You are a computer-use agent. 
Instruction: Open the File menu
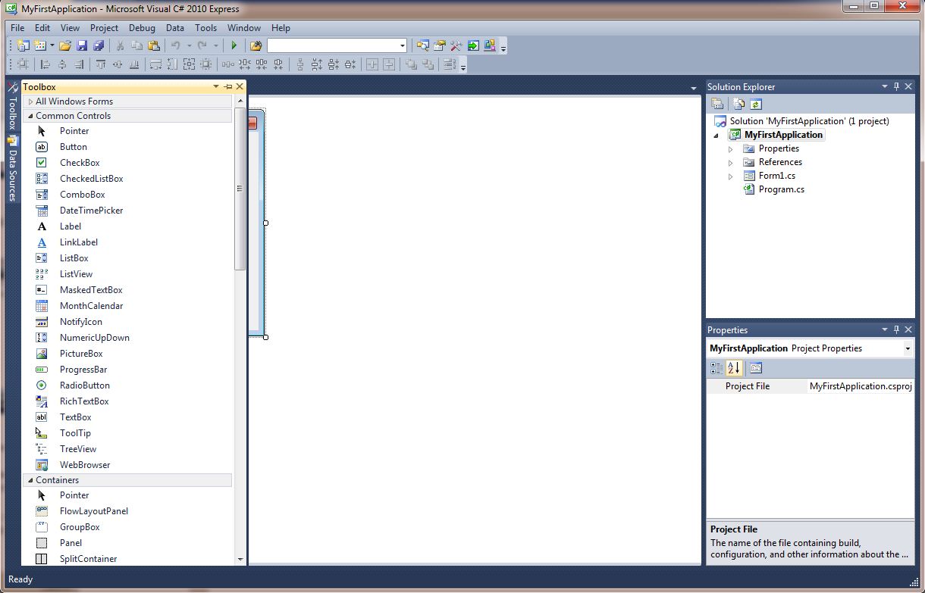coord(17,28)
